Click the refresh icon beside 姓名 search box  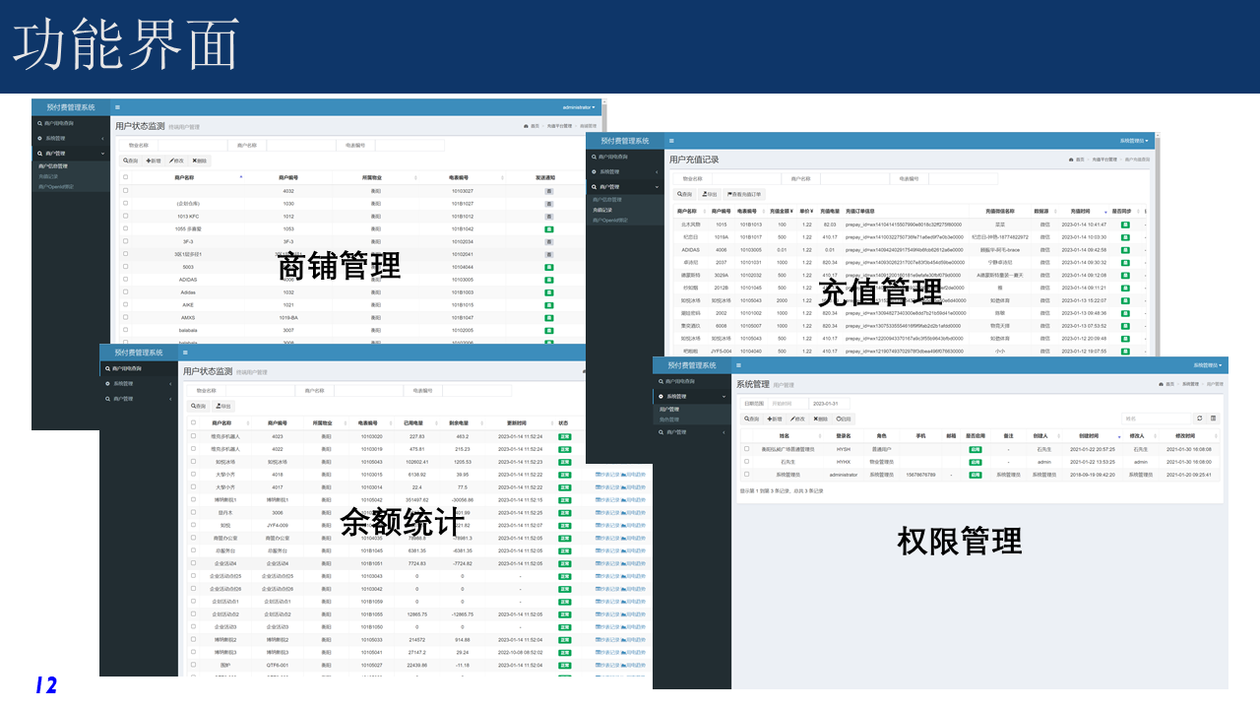point(1199,419)
